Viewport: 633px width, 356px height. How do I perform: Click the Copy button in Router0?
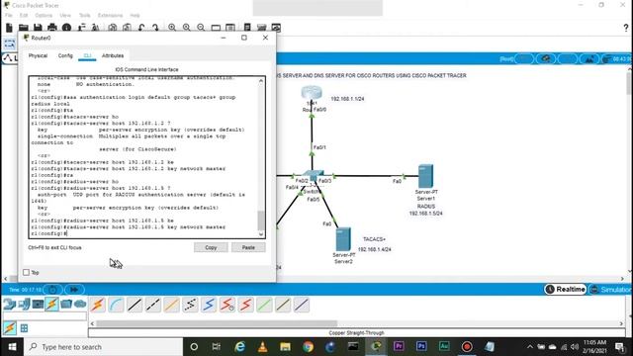tap(211, 247)
